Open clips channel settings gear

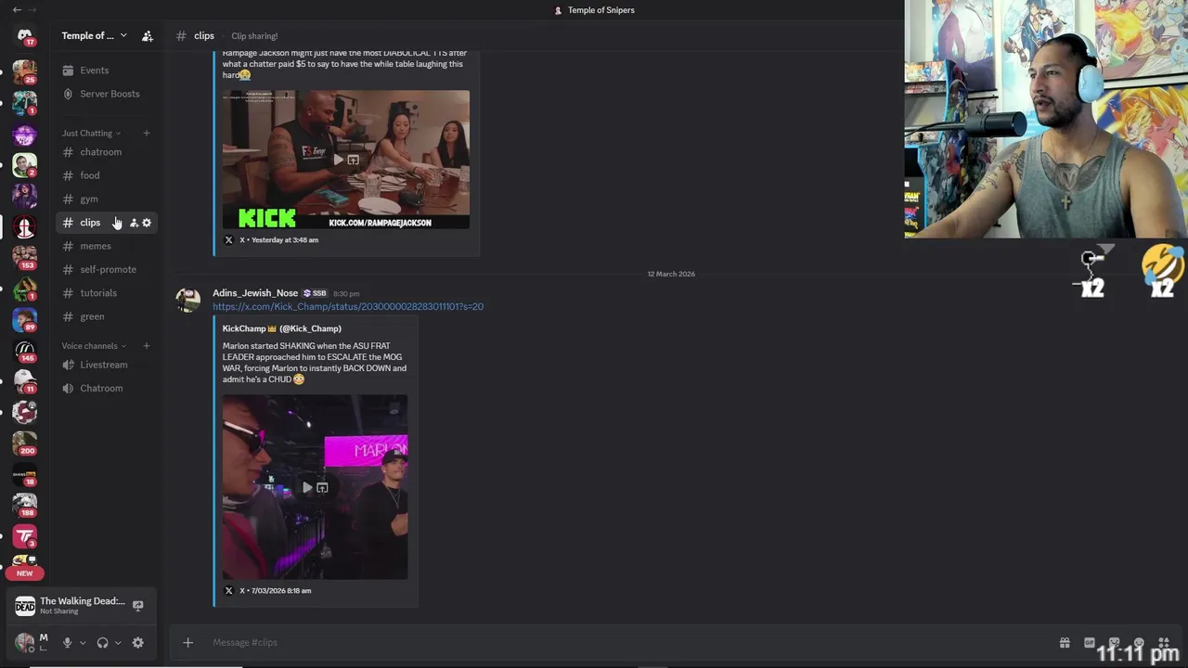(147, 223)
